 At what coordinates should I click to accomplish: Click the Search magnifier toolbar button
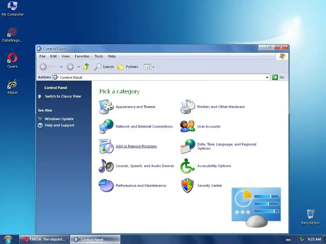click(x=103, y=67)
